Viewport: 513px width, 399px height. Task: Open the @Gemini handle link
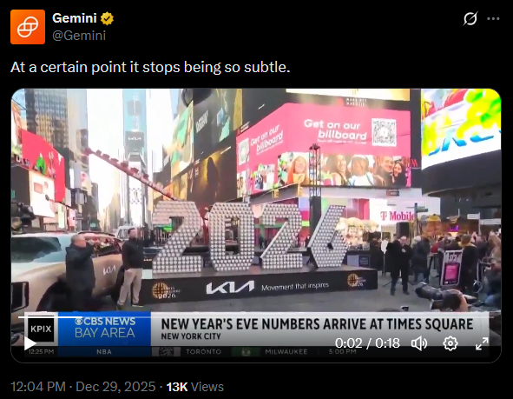[79, 36]
